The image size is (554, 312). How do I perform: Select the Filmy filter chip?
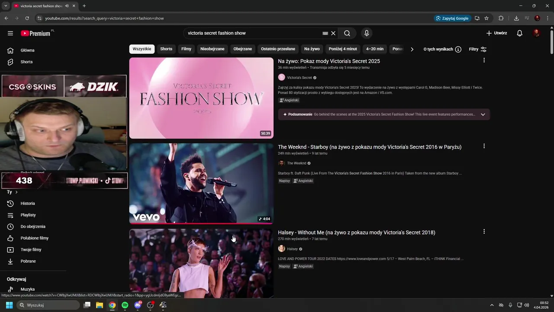pyautogui.click(x=187, y=49)
